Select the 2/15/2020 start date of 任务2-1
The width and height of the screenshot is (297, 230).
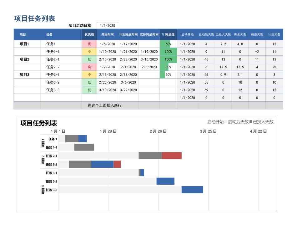[107, 59]
